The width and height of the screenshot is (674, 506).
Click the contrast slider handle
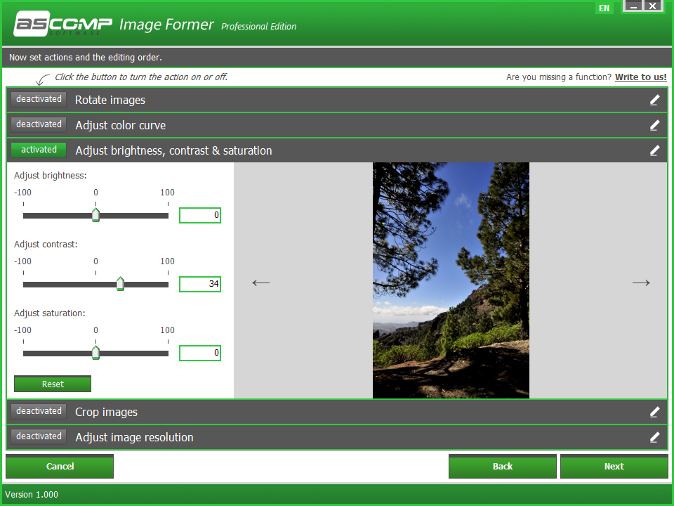coord(120,283)
